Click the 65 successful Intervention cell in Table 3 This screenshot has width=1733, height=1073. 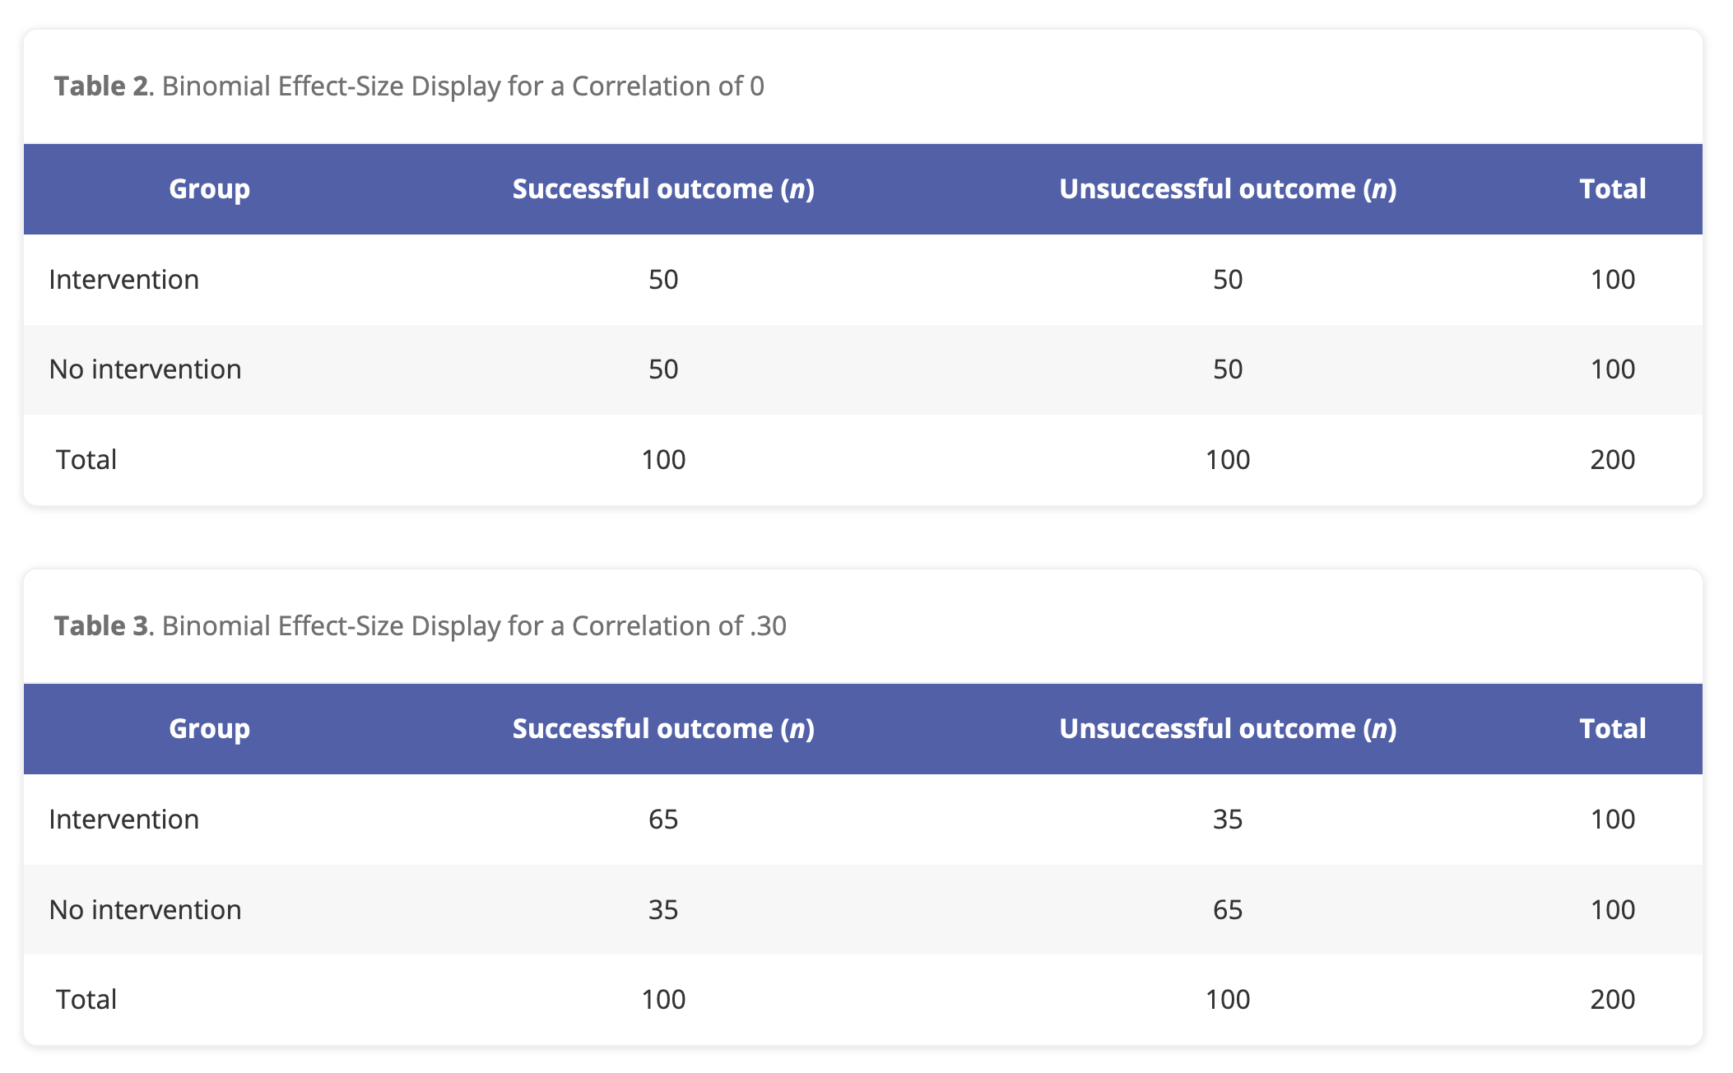point(663,820)
